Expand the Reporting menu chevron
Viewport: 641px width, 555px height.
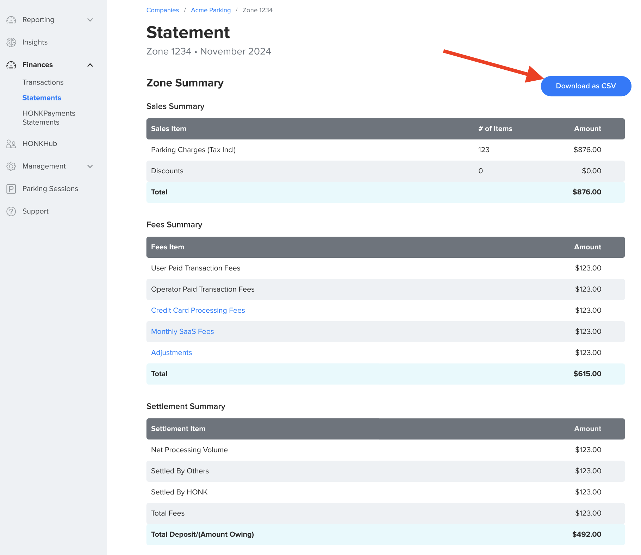pos(90,20)
